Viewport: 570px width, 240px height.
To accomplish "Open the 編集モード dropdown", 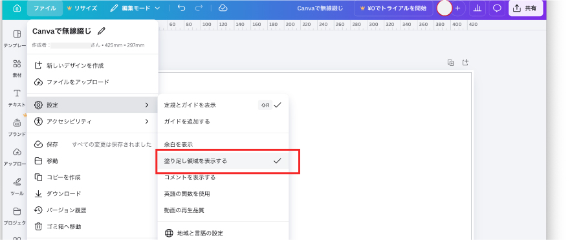I will tap(135, 8).
